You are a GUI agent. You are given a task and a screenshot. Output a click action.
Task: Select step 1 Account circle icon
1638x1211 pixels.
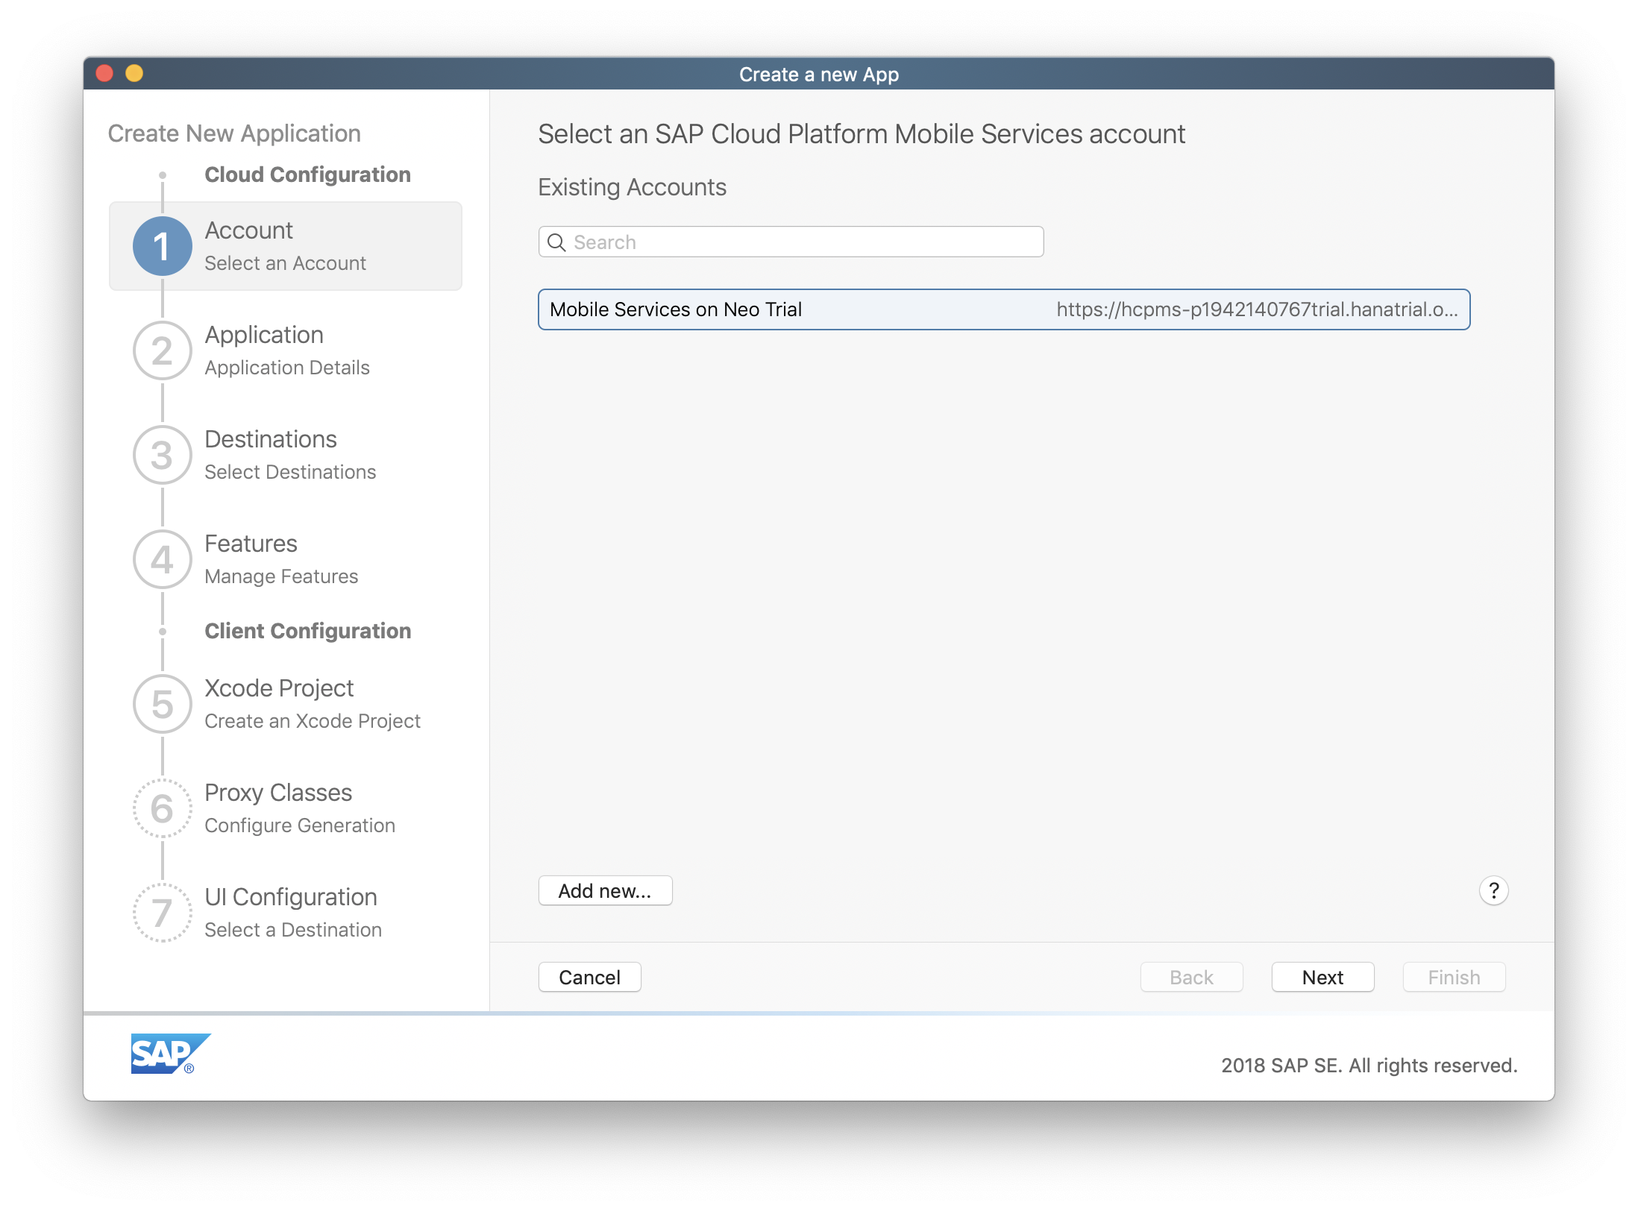(161, 246)
